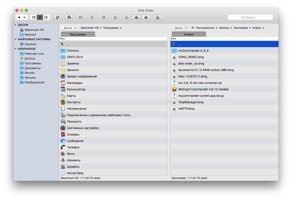Click the network computer toolbar icon
Viewport: 292px width, 200px height.
[157, 17]
